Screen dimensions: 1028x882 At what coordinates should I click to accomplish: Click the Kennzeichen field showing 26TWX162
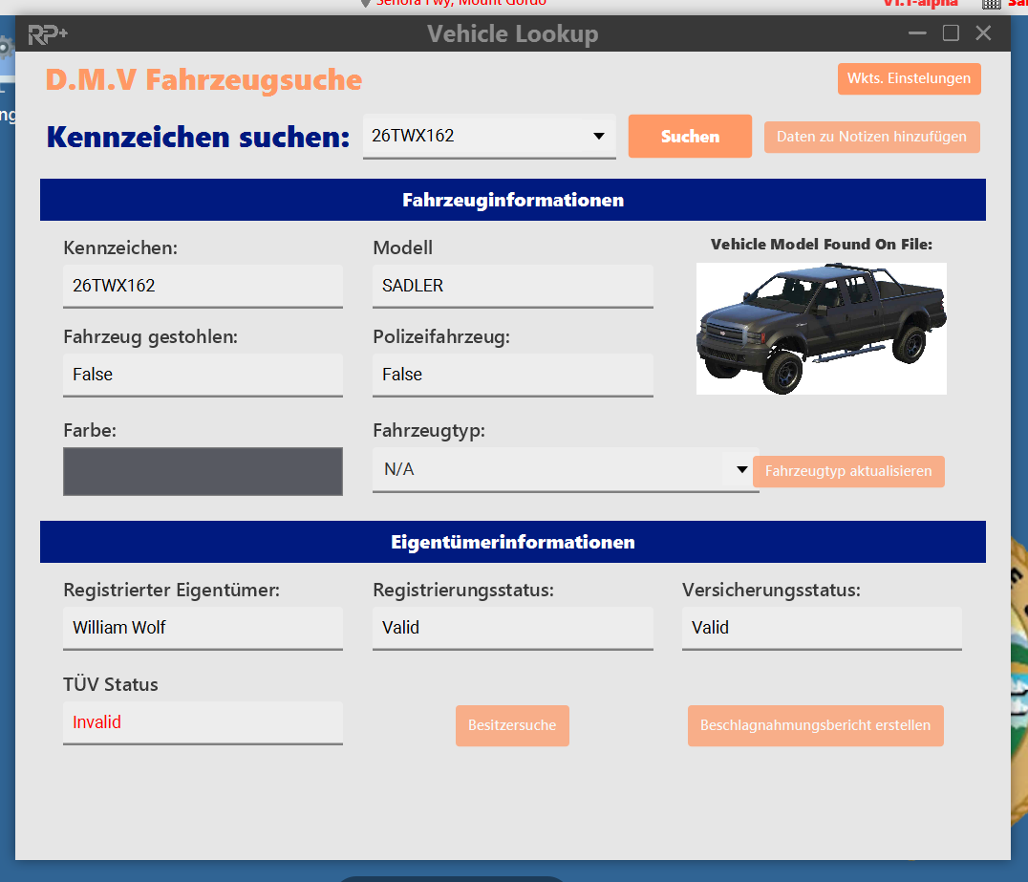[203, 285]
